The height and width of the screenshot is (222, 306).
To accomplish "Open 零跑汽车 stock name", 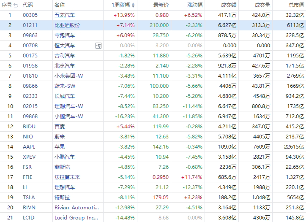I will (x=65, y=35).
